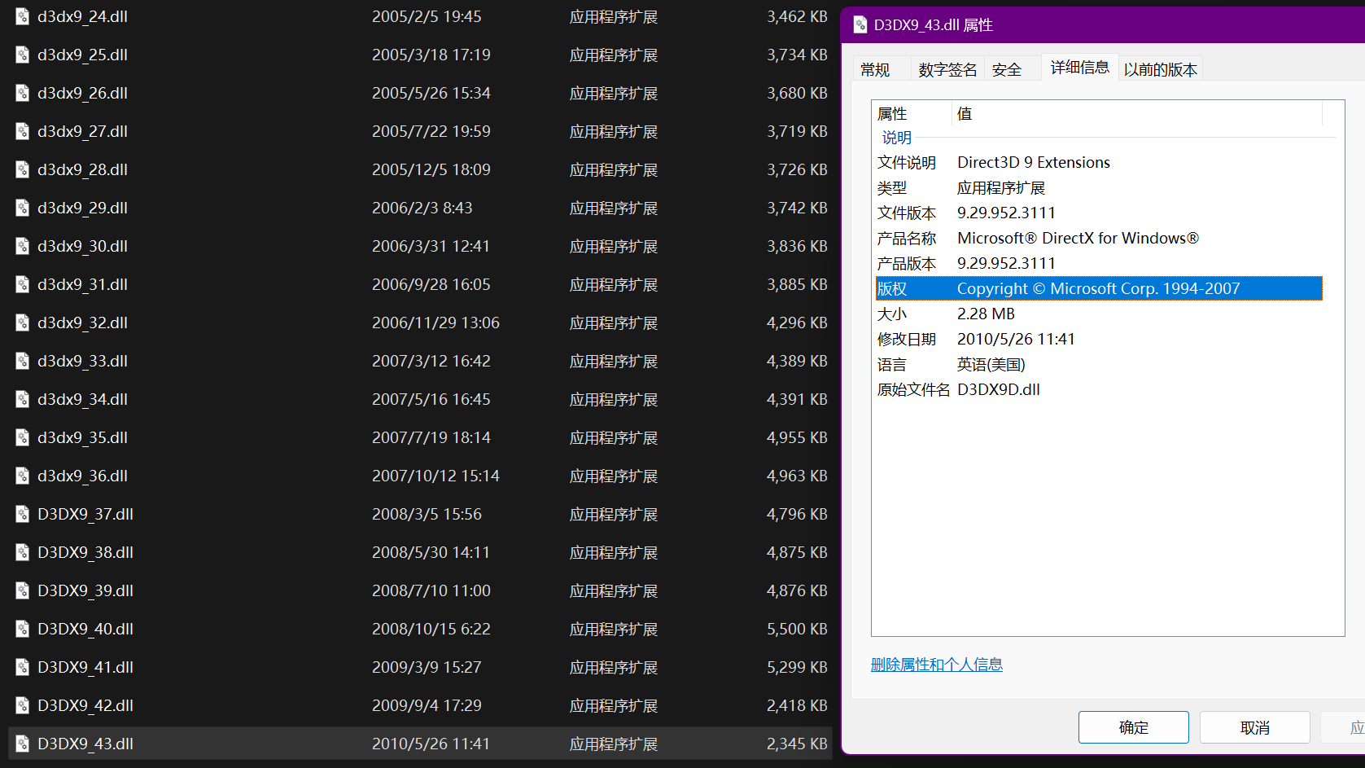Screen dimensions: 1365x768
Task: Click the file icon beside d3dx9_24.dll
Action: tap(22, 16)
